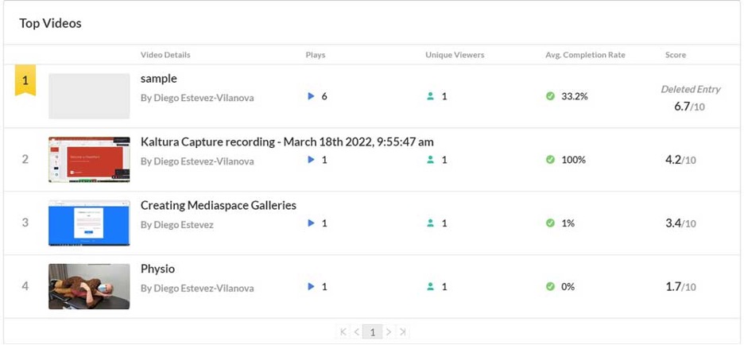Click the Creating Mediaspace Galleries thumbnail
Viewport: 744px width, 345px height.
89,223
